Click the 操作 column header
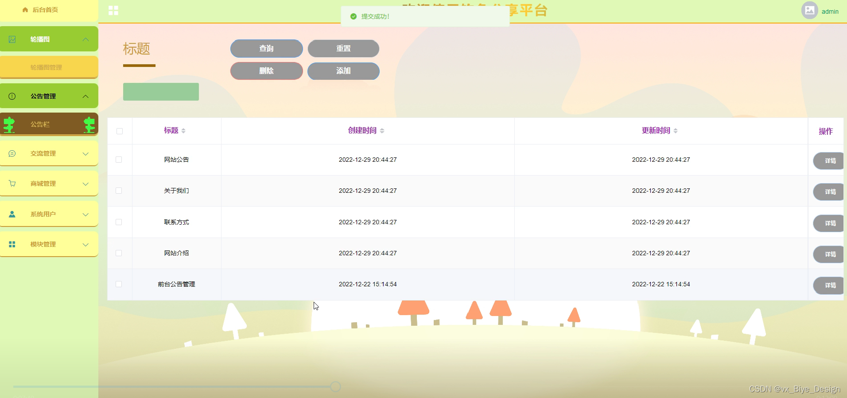 click(x=825, y=131)
